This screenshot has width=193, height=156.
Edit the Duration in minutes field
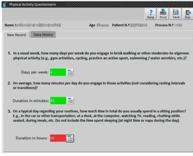pyautogui.click(x=58, y=101)
